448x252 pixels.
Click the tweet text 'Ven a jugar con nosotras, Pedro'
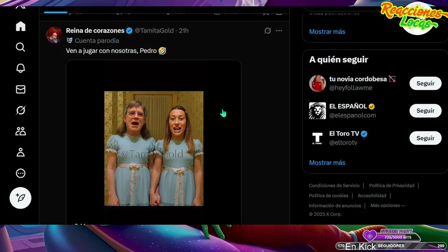click(x=111, y=51)
